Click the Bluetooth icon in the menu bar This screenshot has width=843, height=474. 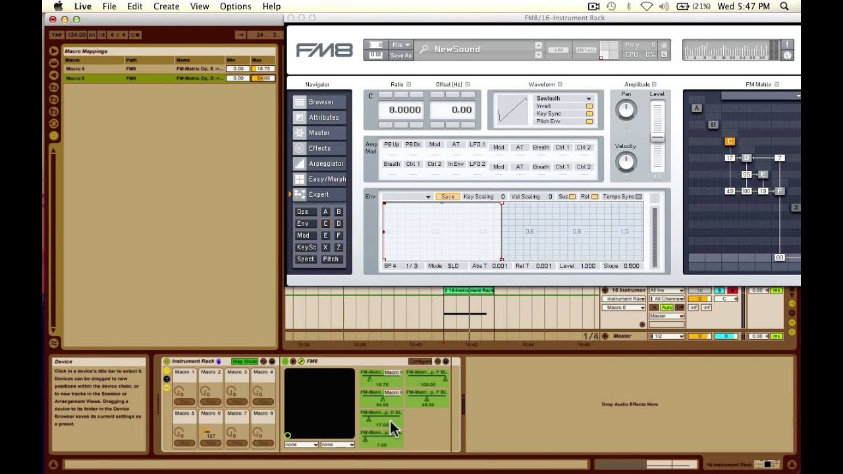(x=629, y=6)
